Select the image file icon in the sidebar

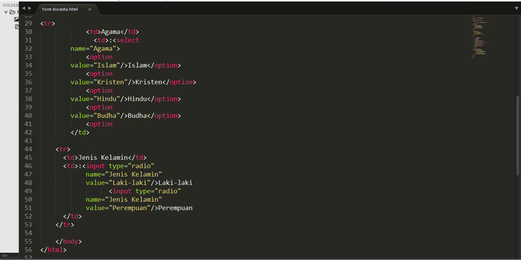tap(16, 19)
